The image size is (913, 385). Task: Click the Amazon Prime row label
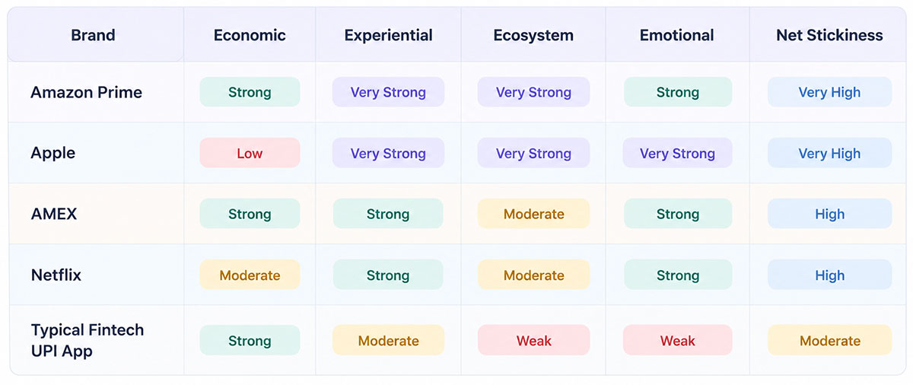tap(86, 92)
